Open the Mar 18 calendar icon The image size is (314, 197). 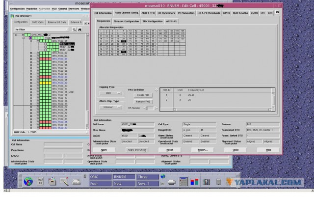[x=40, y=181]
